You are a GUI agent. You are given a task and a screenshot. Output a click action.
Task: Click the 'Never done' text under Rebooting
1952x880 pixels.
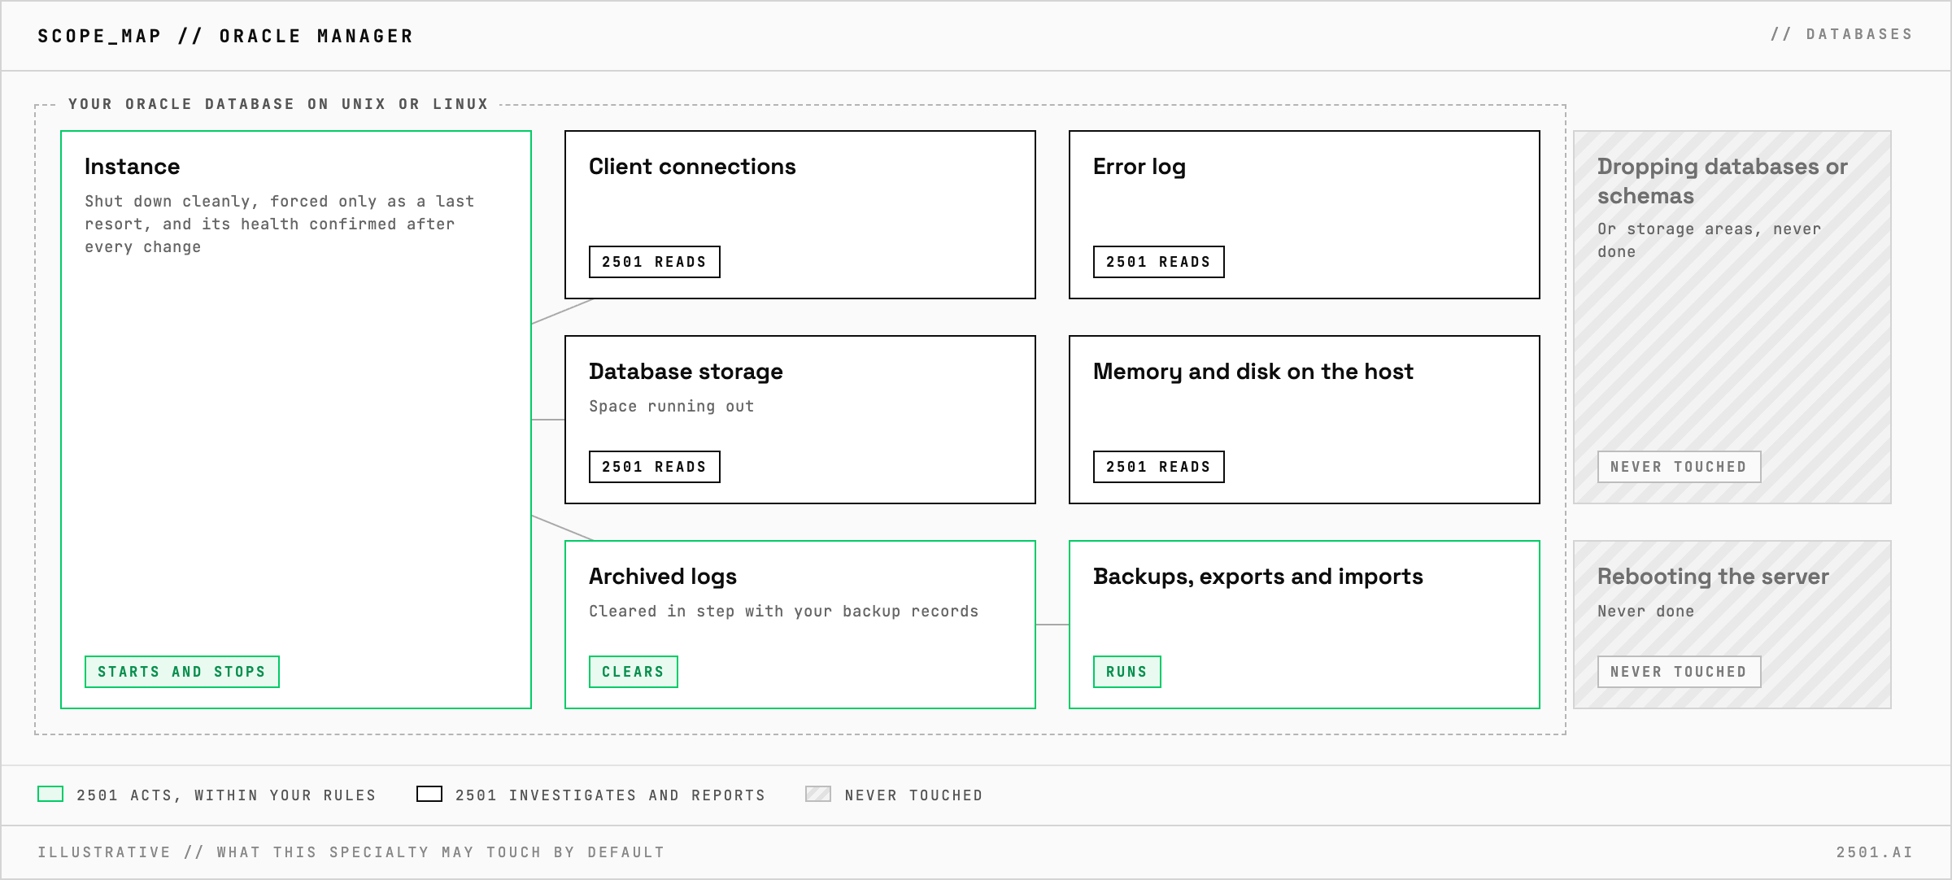pyautogui.click(x=1646, y=611)
